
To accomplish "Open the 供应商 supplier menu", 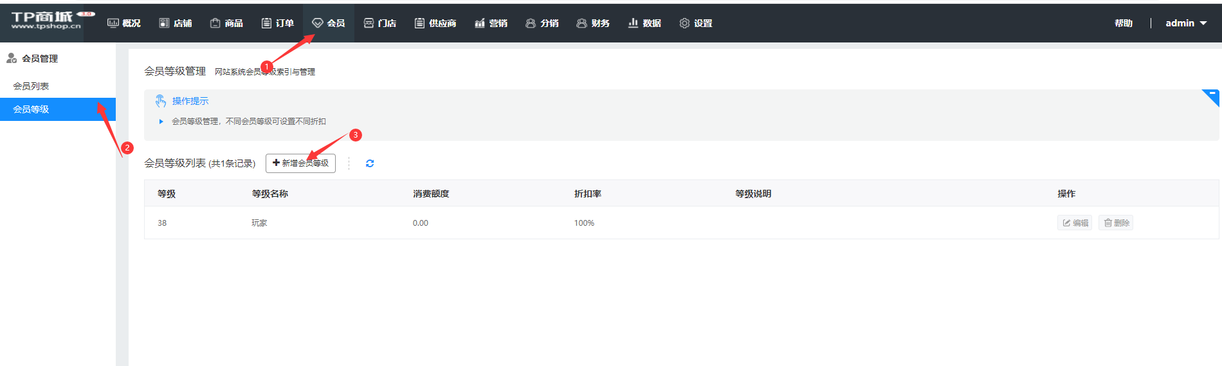I will pyautogui.click(x=435, y=23).
